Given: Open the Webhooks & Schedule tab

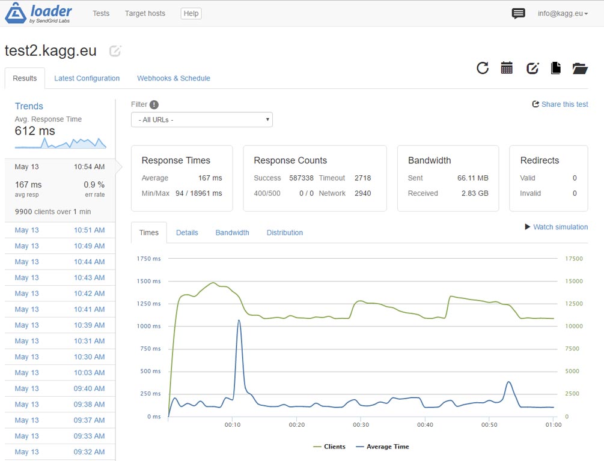Looking at the screenshot, I should [x=174, y=78].
